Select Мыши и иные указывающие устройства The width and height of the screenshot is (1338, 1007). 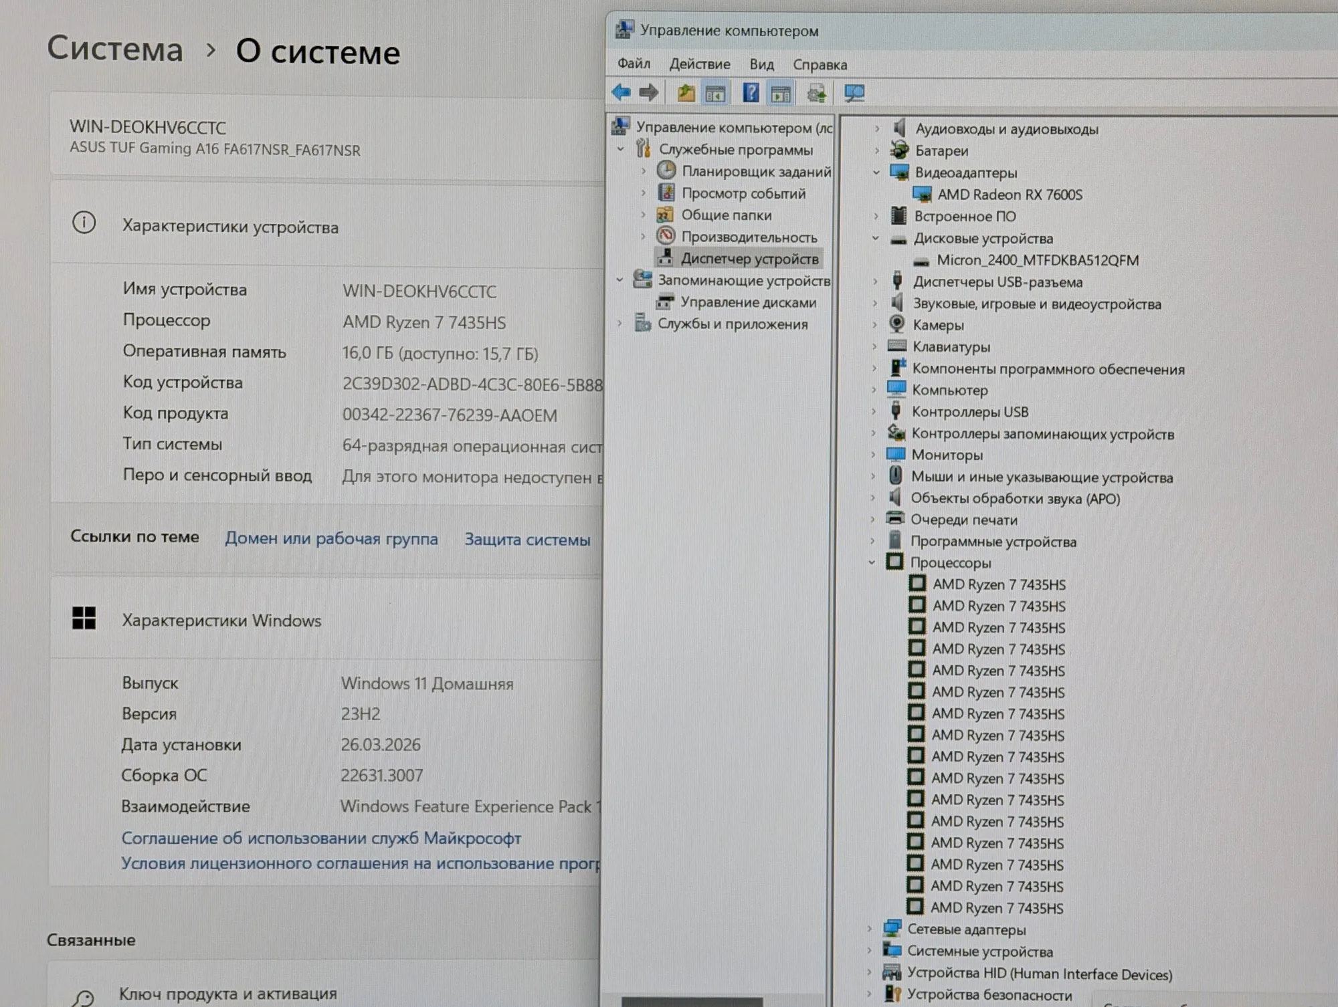pos(1042,477)
